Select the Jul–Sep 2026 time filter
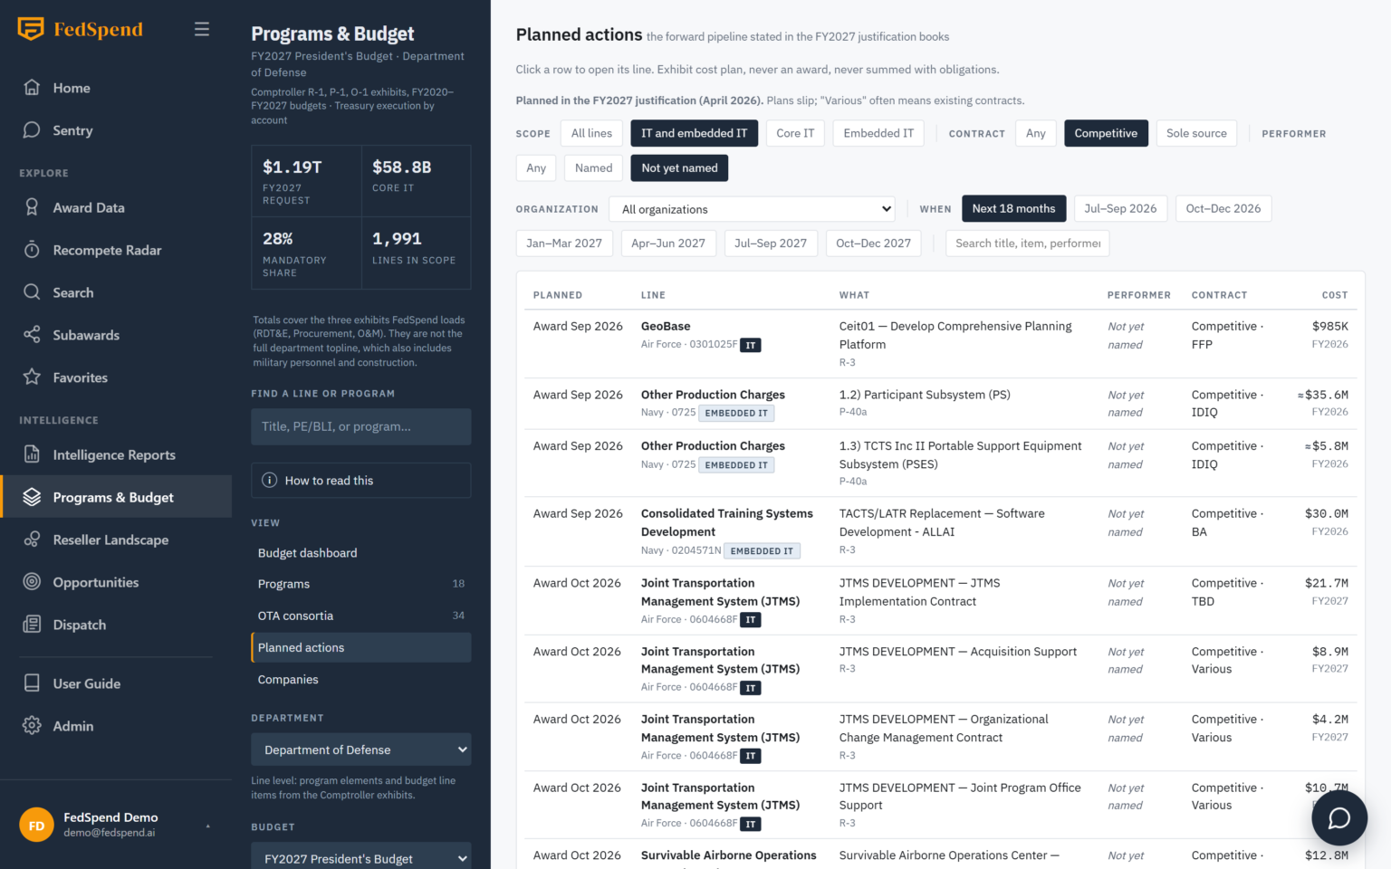Viewport: 1391px width, 869px height. [x=1120, y=208]
